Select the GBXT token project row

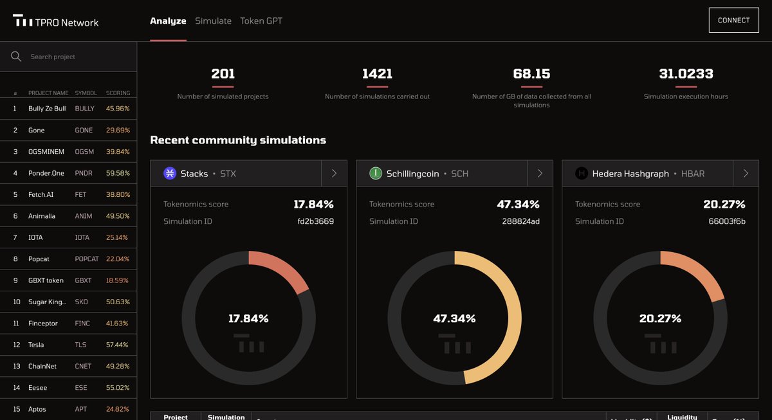pyautogui.click(x=68, y=280)
